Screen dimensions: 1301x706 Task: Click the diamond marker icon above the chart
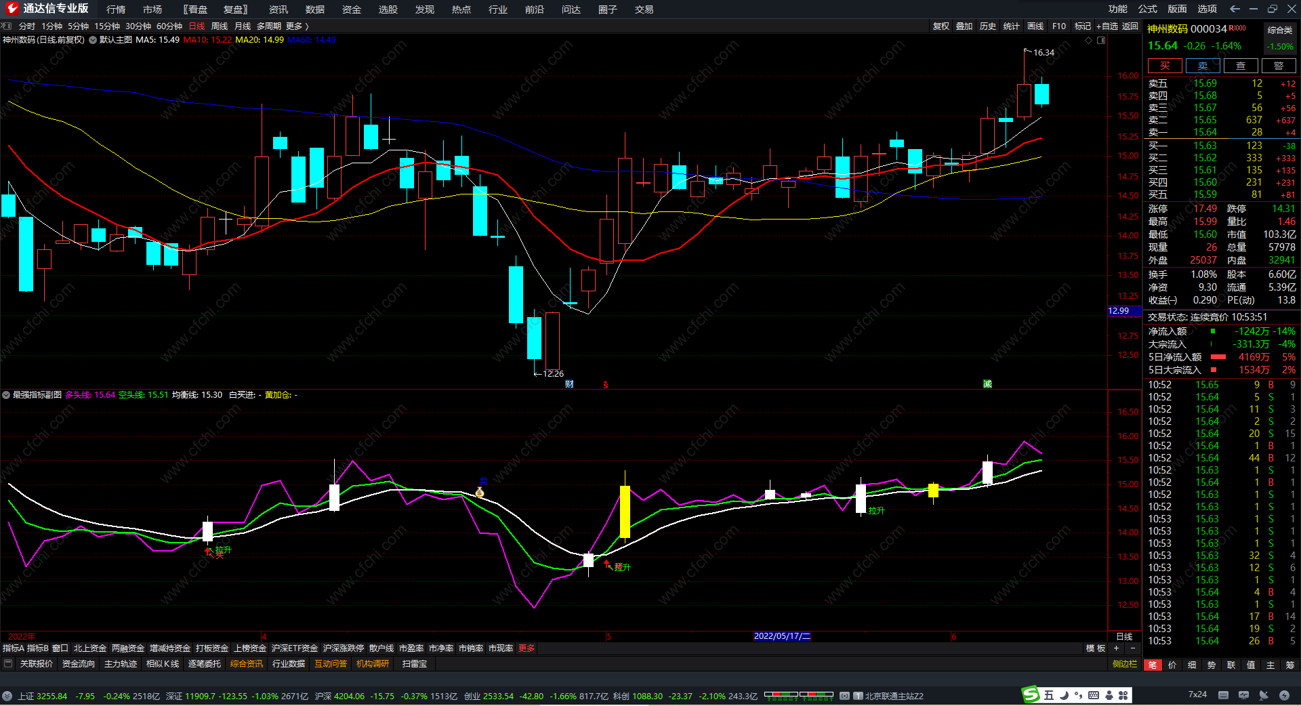pyautogui.click(x=1089, y=40)
